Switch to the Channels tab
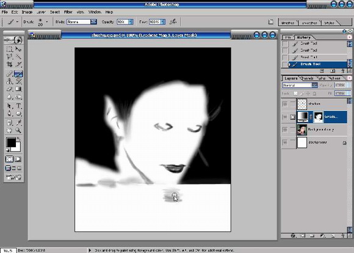Image resolution: width=354 pixels, height=253 pixels. click(x=306, y=78)
